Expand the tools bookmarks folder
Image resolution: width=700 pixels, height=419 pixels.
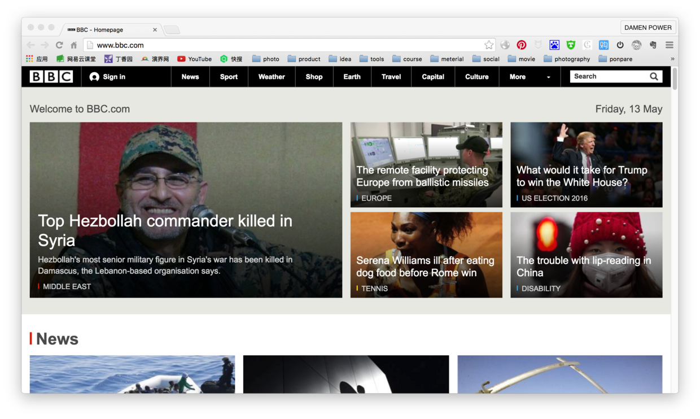tap(371, 59)
